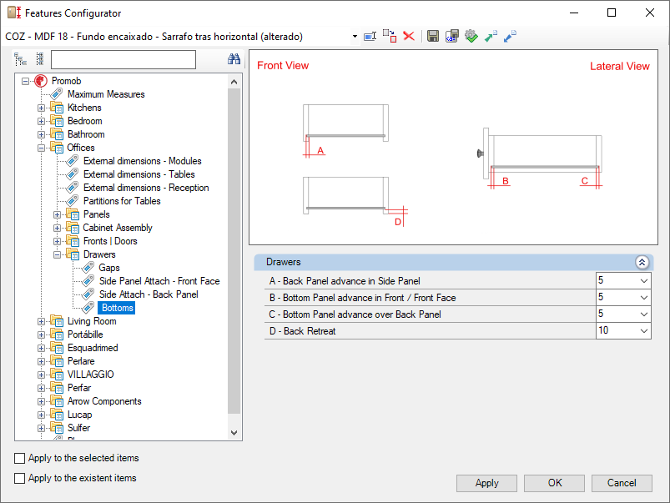Select External dimensions - Reception item
The width and height of the screenshot is (670, 503).
[146, 187]
